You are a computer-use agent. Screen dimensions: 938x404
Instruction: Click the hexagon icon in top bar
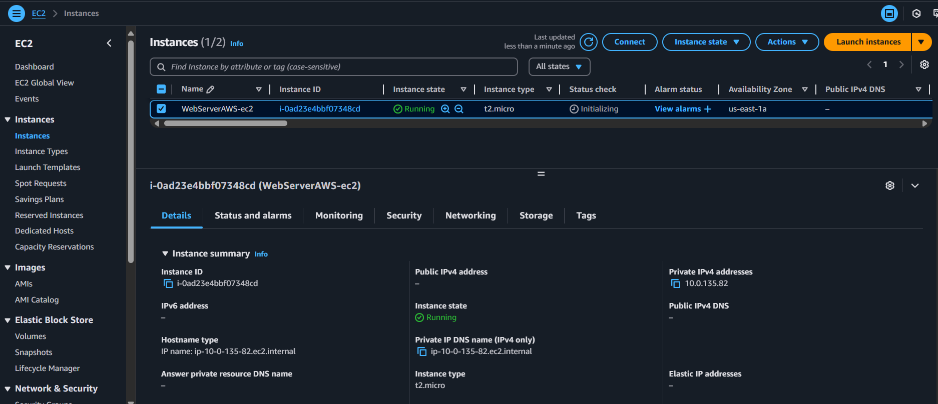(916, 13)
